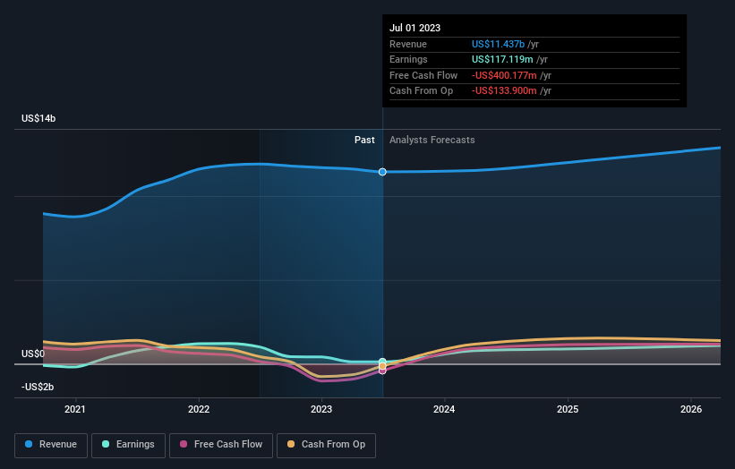The height and width of the screenshot is (469, 735).
Task: Click the Analysts Forecasts label
Action: 432,141
